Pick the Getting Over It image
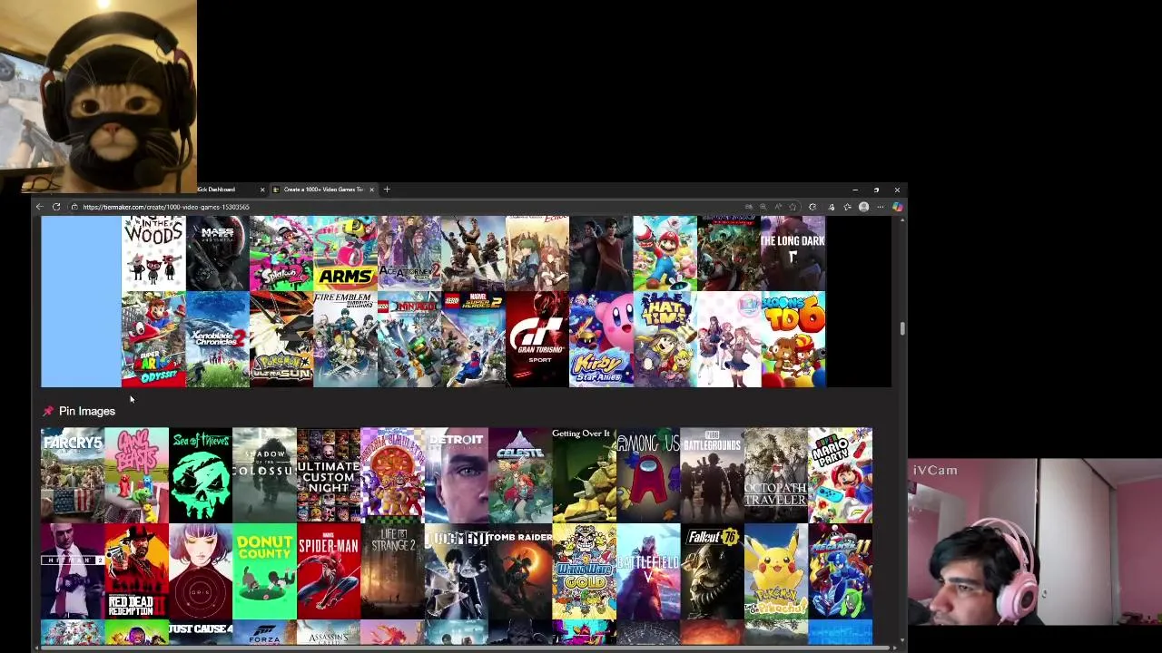1162x653 pixels. pyautogui.click(x=585, y=475)
